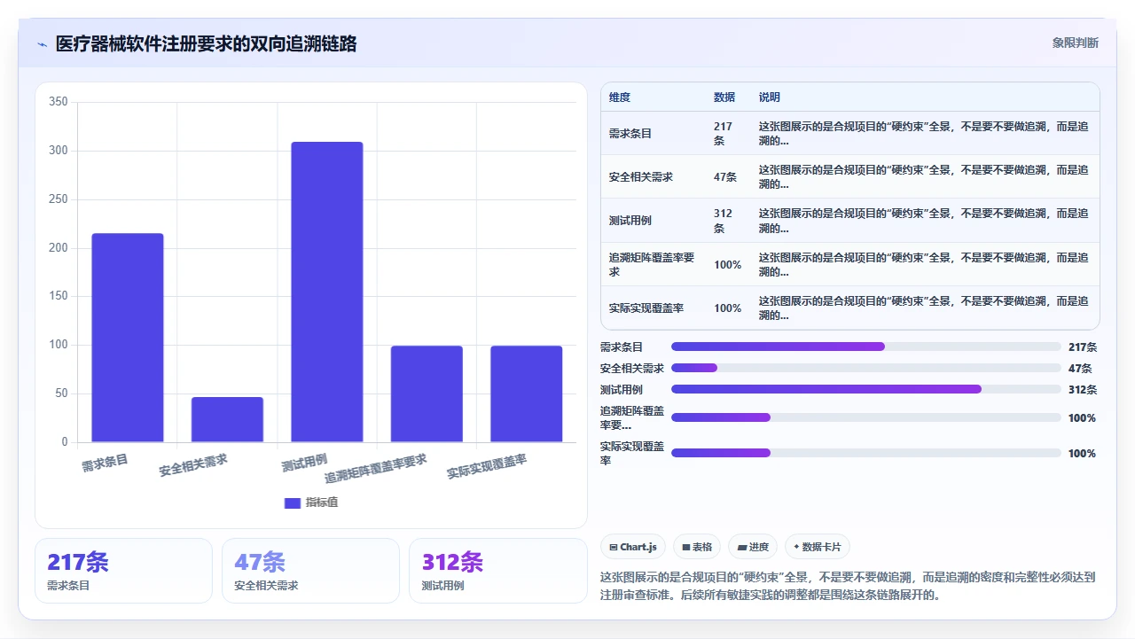The image size is (1135, 639).
Task: Click the 安全相关需求 progress bar
Action: click(865, 368)
